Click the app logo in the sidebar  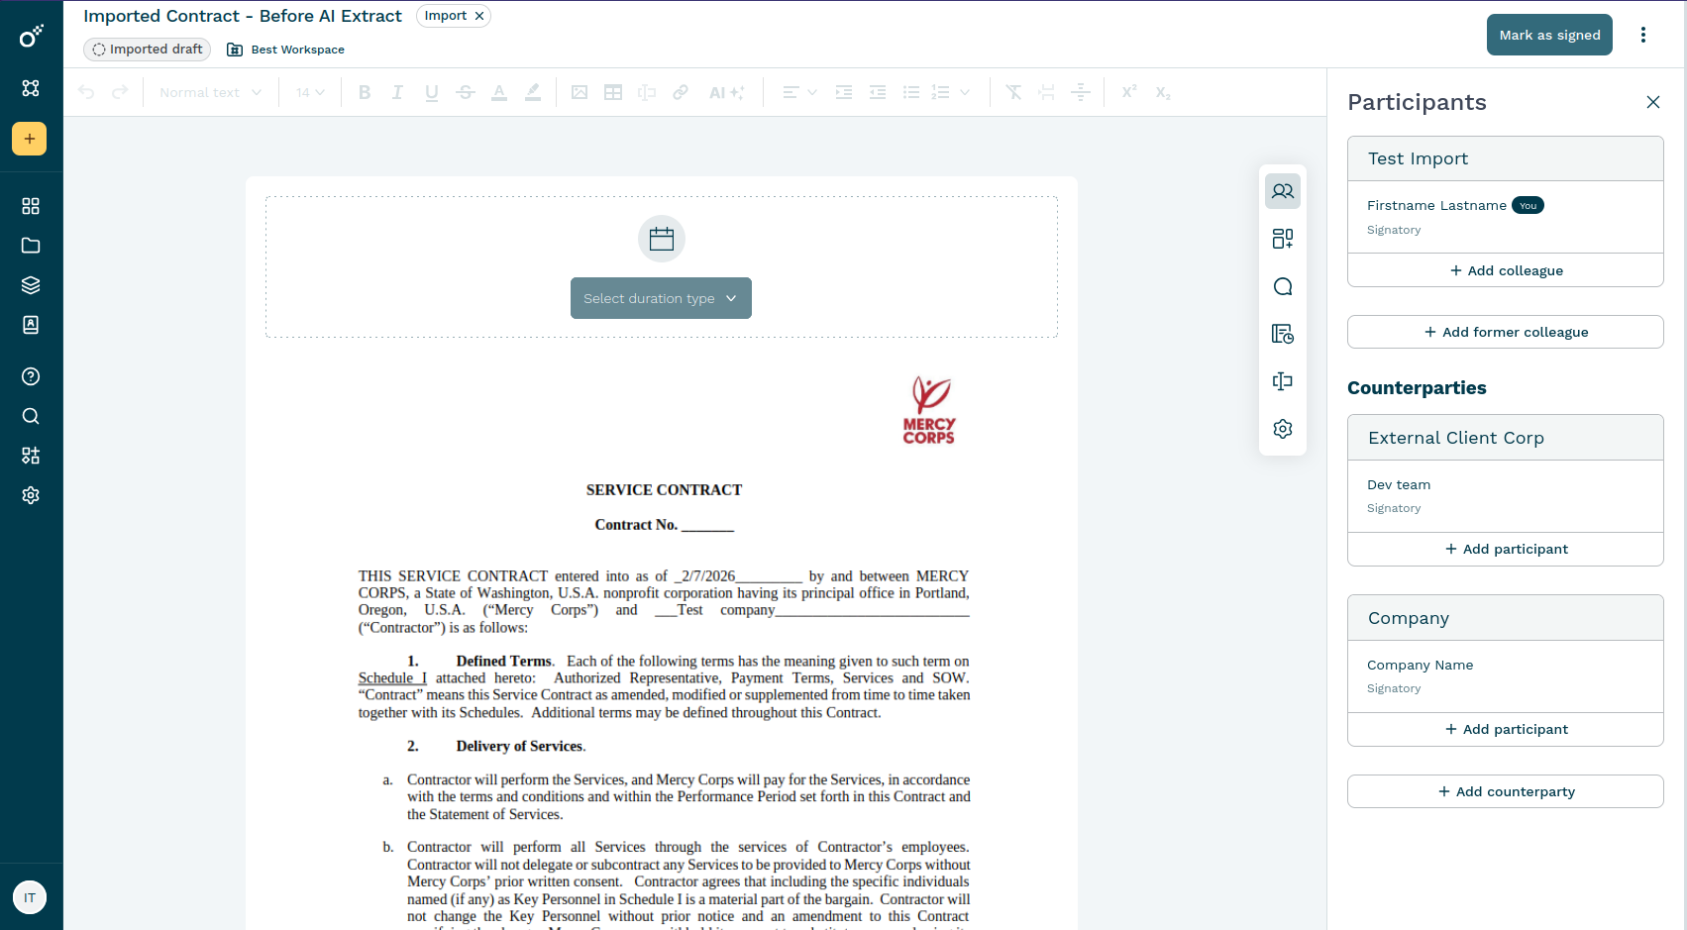point(31,37)
